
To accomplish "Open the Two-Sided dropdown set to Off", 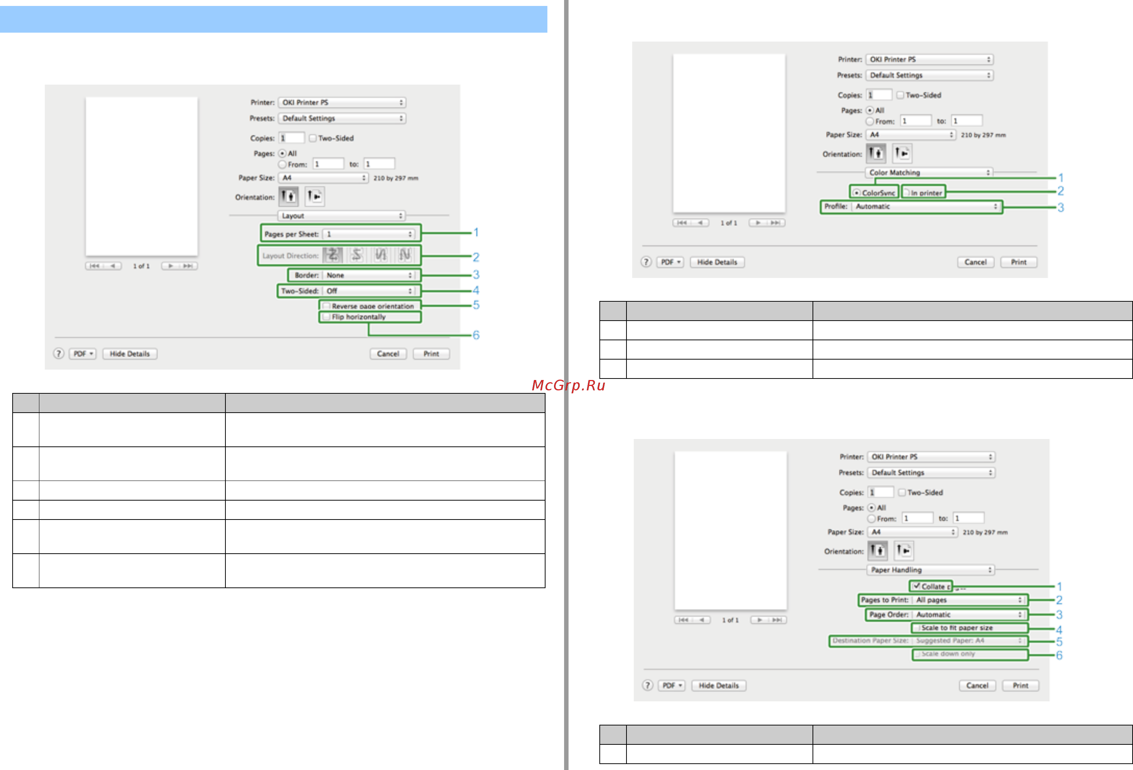I will tap(369, 291).
